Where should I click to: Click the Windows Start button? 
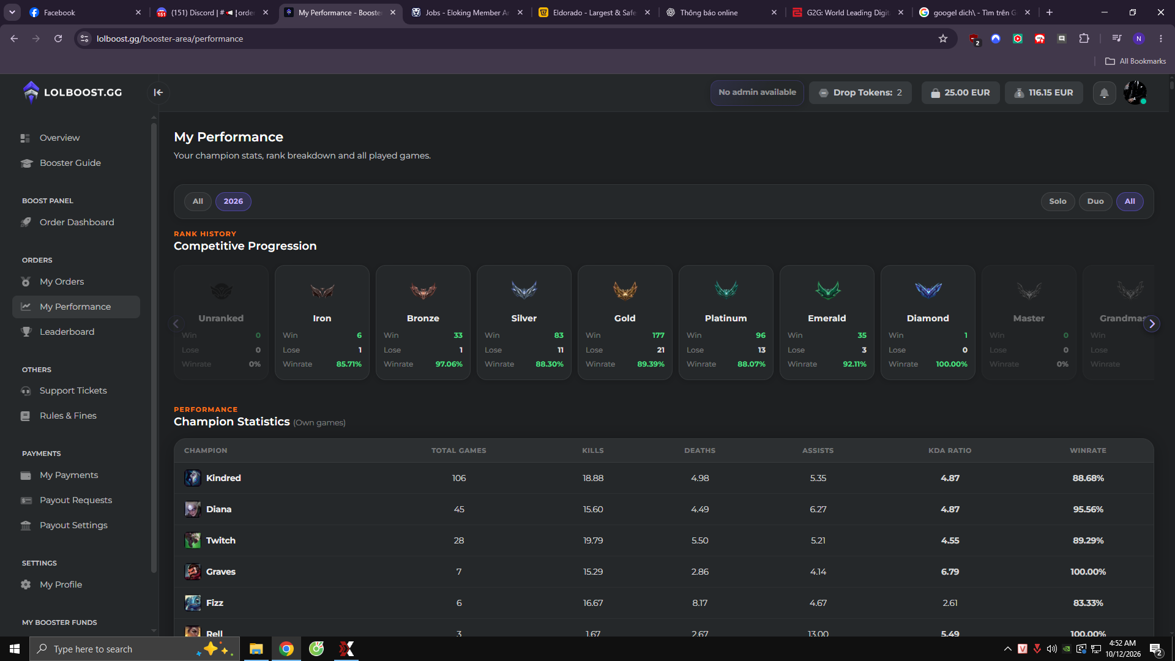point(15,649)
